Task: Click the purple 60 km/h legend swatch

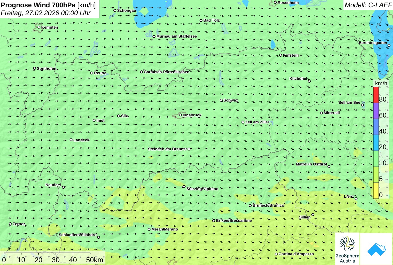Action: pos(376,111)
